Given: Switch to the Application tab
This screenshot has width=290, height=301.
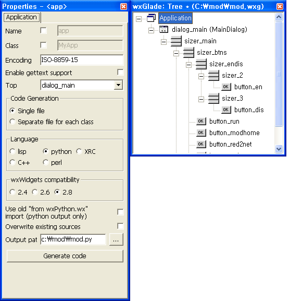Looking at the screenshot, I should click(21, 17).
